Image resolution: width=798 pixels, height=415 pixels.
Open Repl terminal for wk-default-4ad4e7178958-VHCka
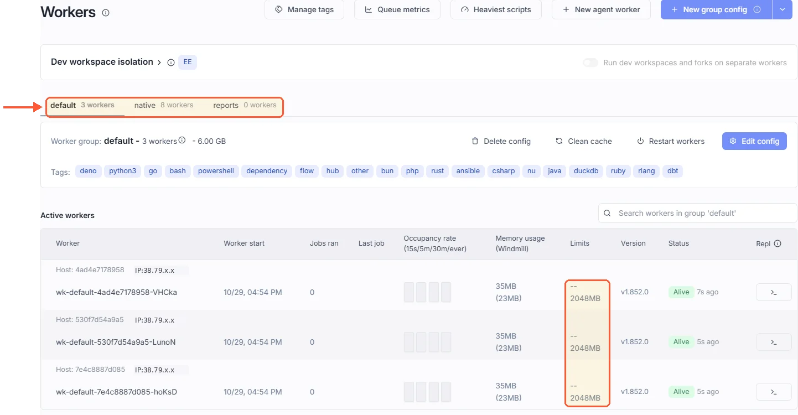(774, 292)
